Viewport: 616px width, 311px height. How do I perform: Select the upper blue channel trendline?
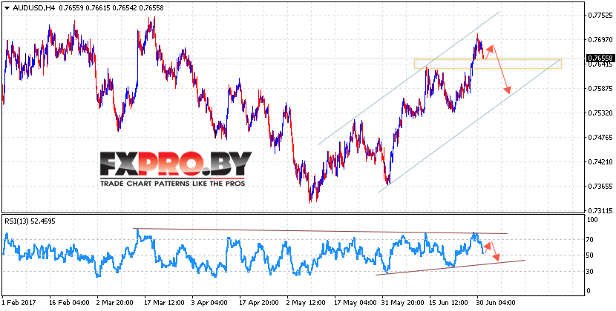click(x=409, y=78)
